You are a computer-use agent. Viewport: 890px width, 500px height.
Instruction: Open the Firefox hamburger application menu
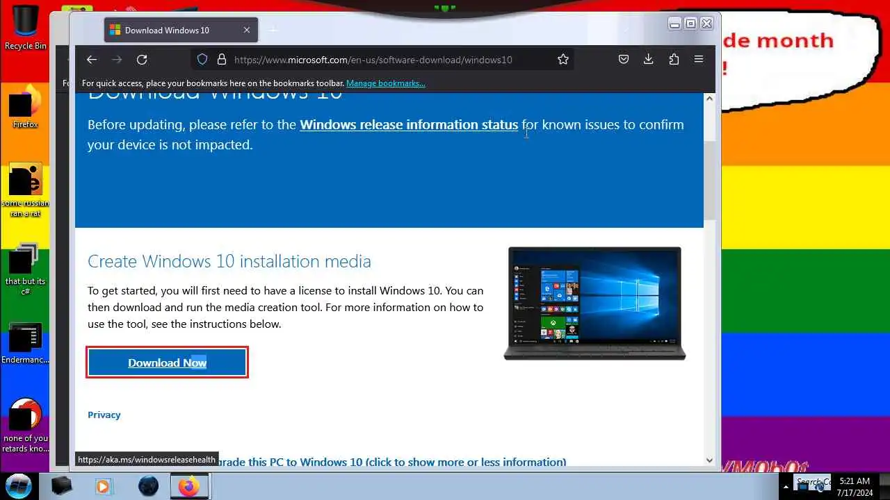click(x=699, y=60)
